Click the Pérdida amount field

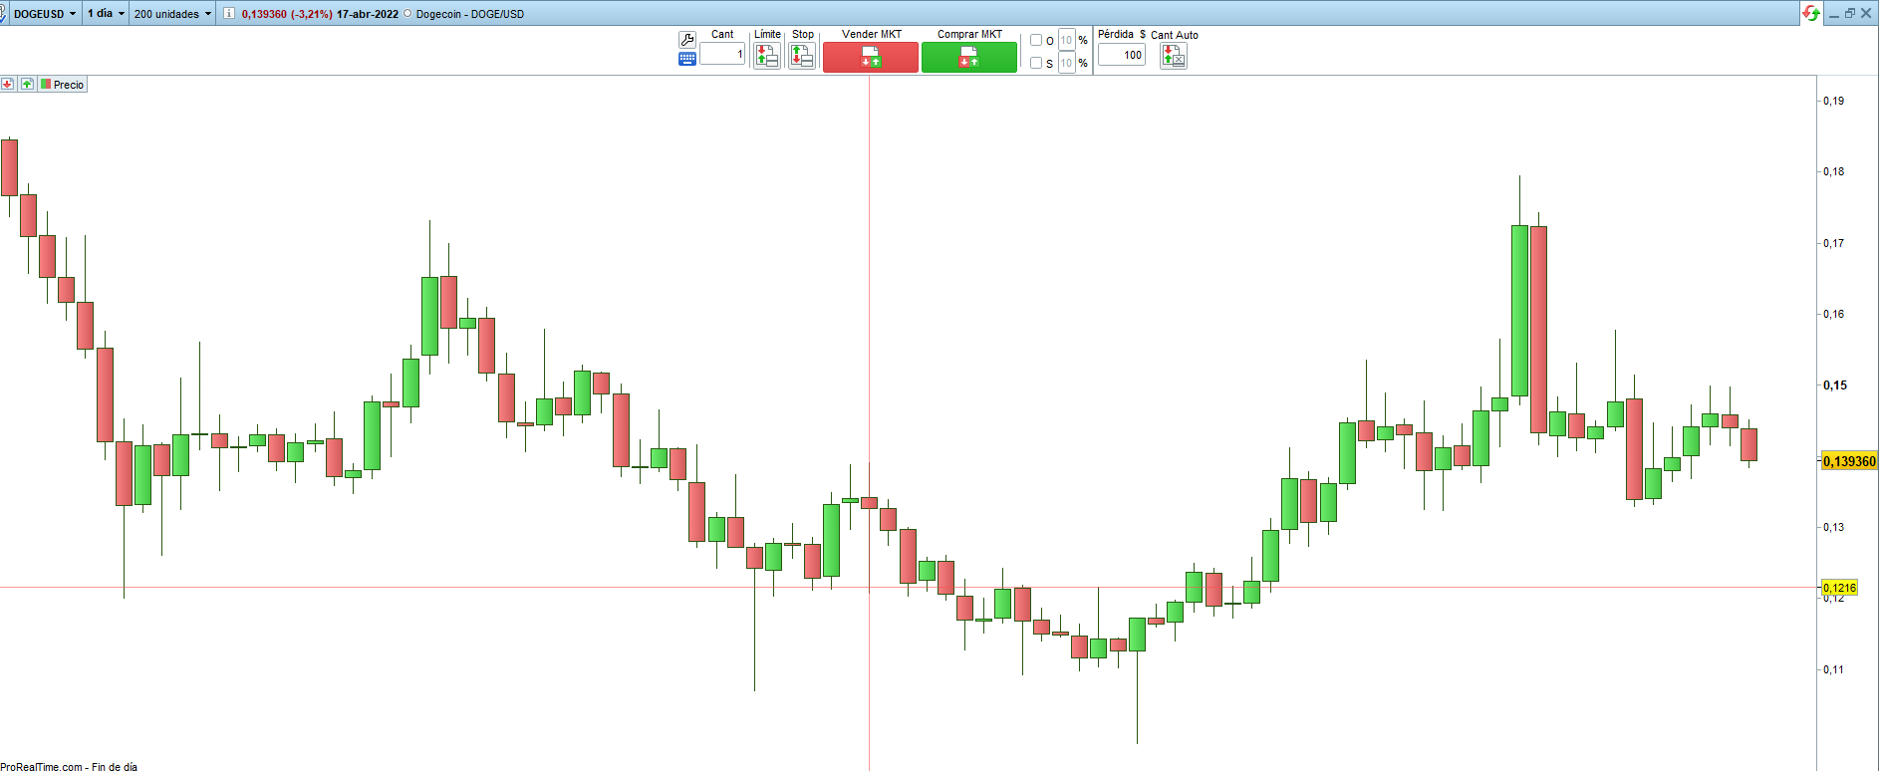[1121, 55]
